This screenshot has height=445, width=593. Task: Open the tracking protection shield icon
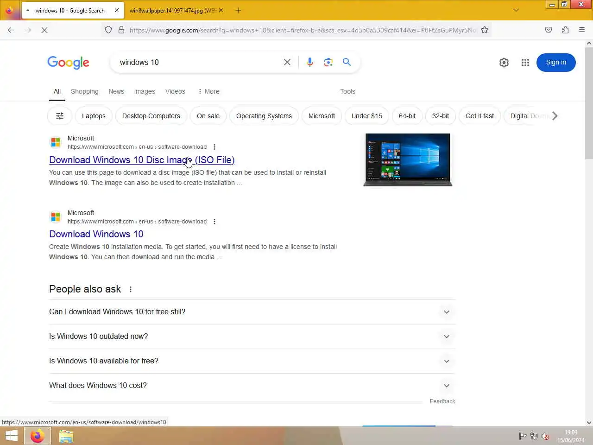coord(108,30)
